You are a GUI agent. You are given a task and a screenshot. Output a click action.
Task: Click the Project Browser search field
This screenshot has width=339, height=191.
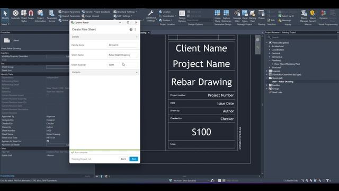coord(302,37)
